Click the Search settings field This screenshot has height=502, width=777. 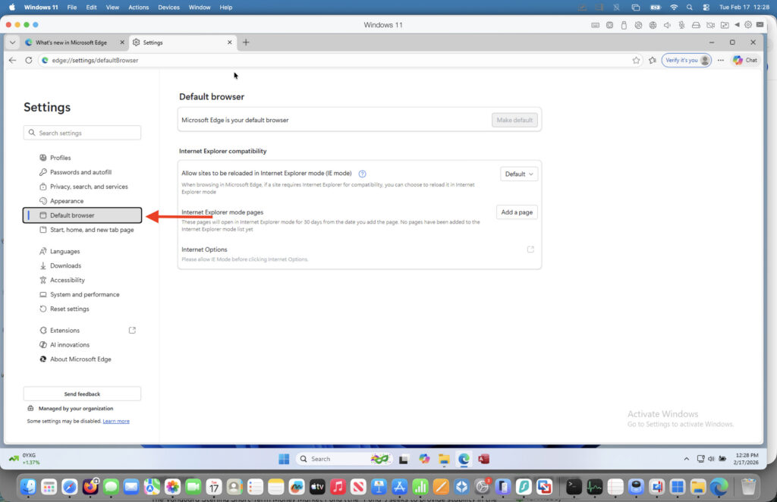(x=82, y=133)
